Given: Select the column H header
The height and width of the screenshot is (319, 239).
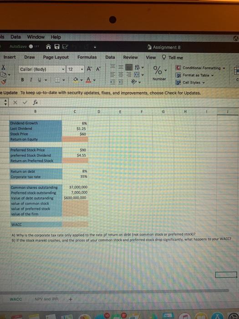Looking at the screenshot, I should click(185, 112).
